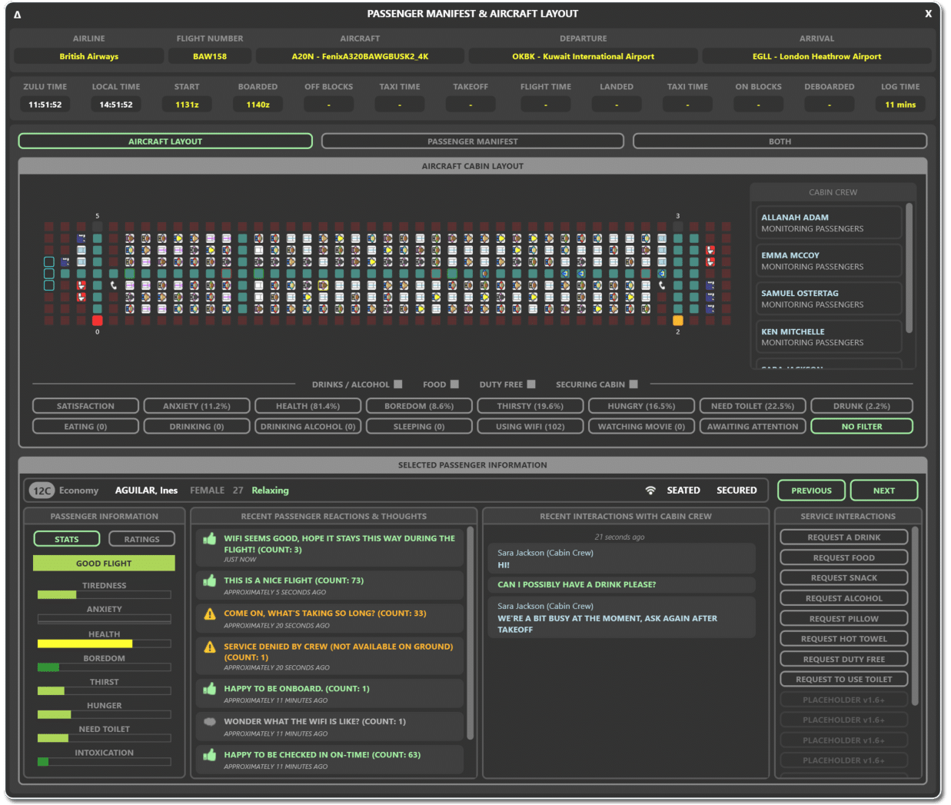Click the triangle logo in title bar
The height and width of the screenshot is (805, 951).
18,15
